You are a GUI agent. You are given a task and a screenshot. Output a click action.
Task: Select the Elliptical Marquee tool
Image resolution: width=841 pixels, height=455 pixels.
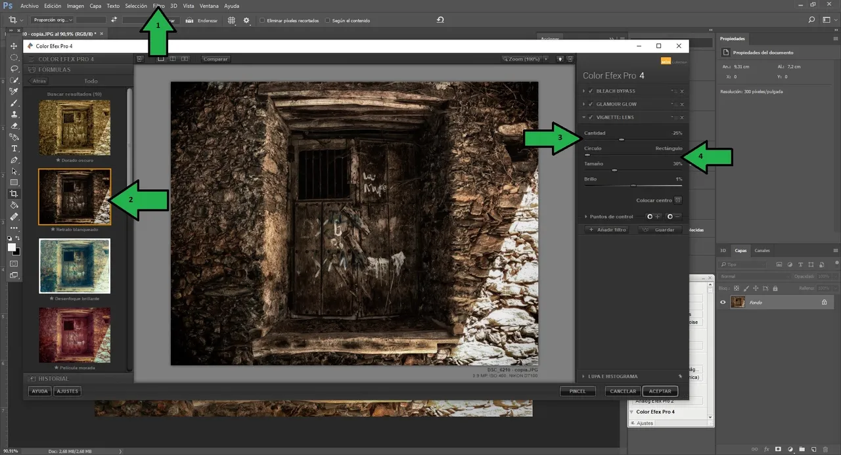click(x=14, y=58)
